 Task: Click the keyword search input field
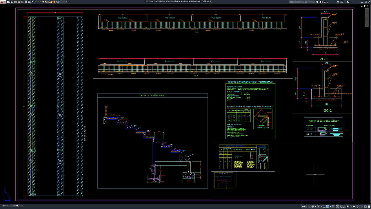(302, 2)
